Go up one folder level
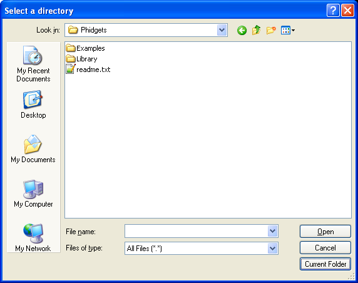This screenshot has height=283, width=358. tap(257, 30)
